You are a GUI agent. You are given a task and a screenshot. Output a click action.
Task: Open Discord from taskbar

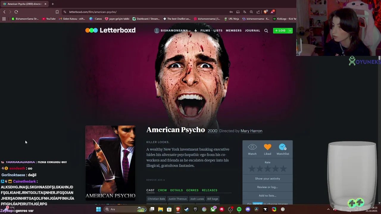pyautogui.click(x=248, y=209)
